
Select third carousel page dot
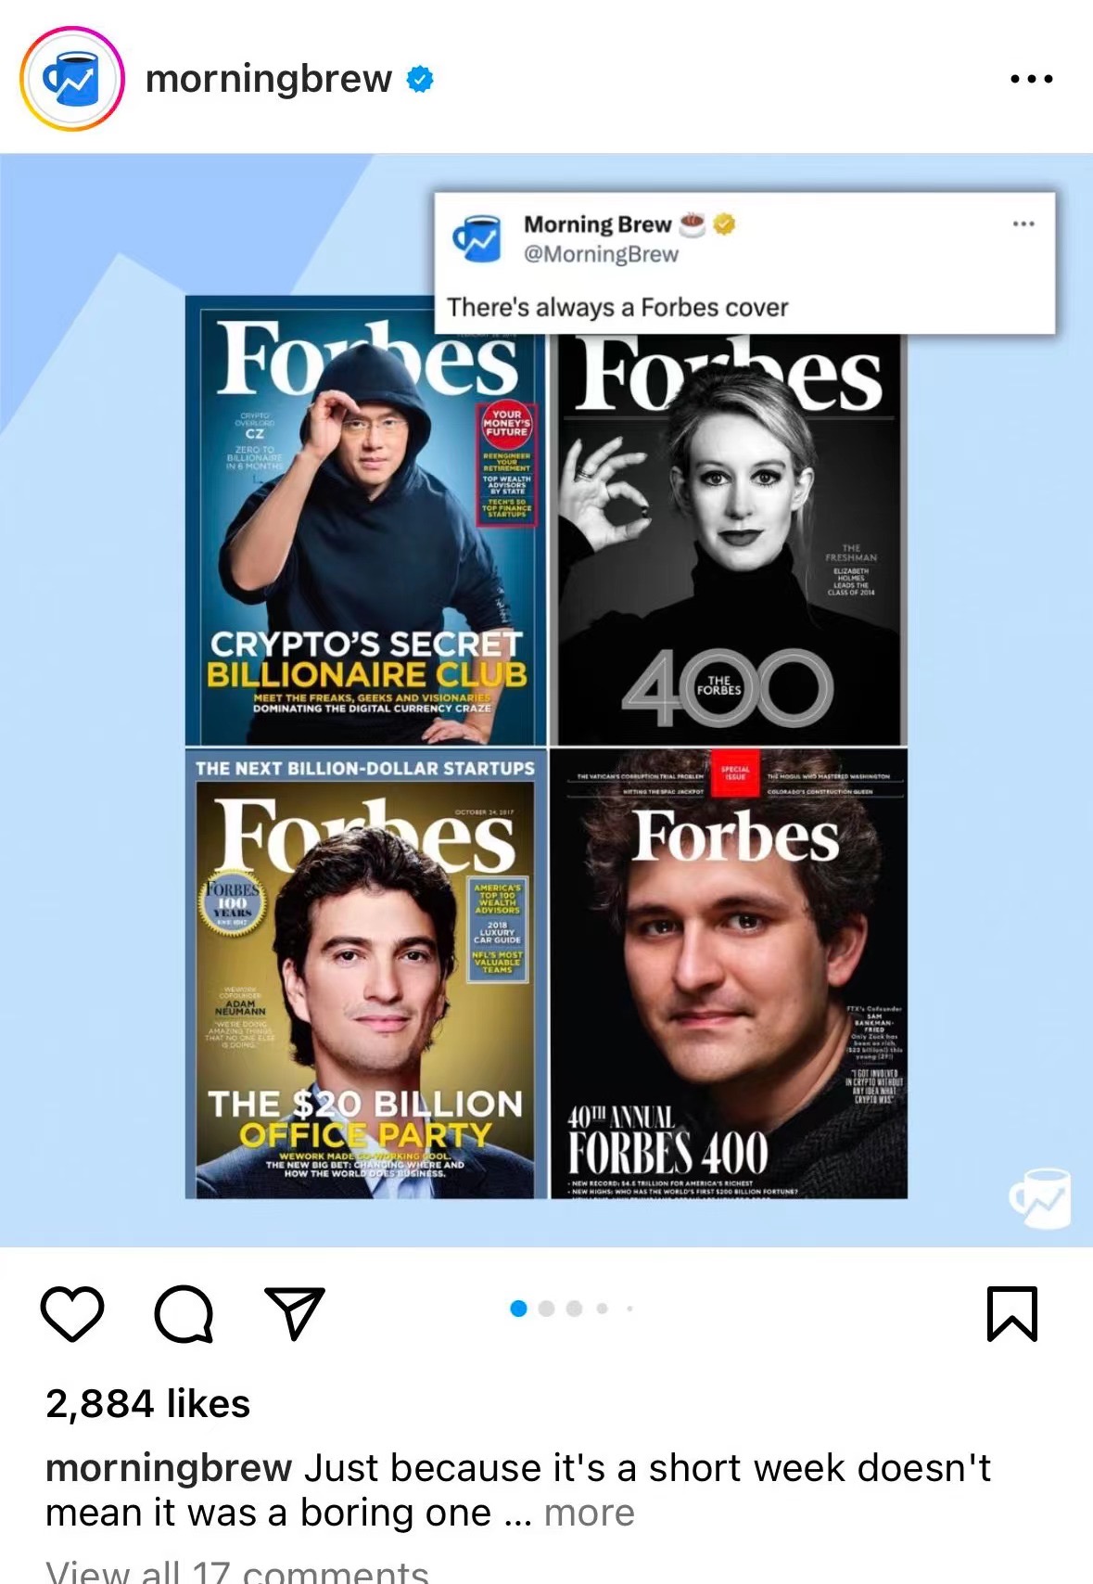pos(575,1309)
